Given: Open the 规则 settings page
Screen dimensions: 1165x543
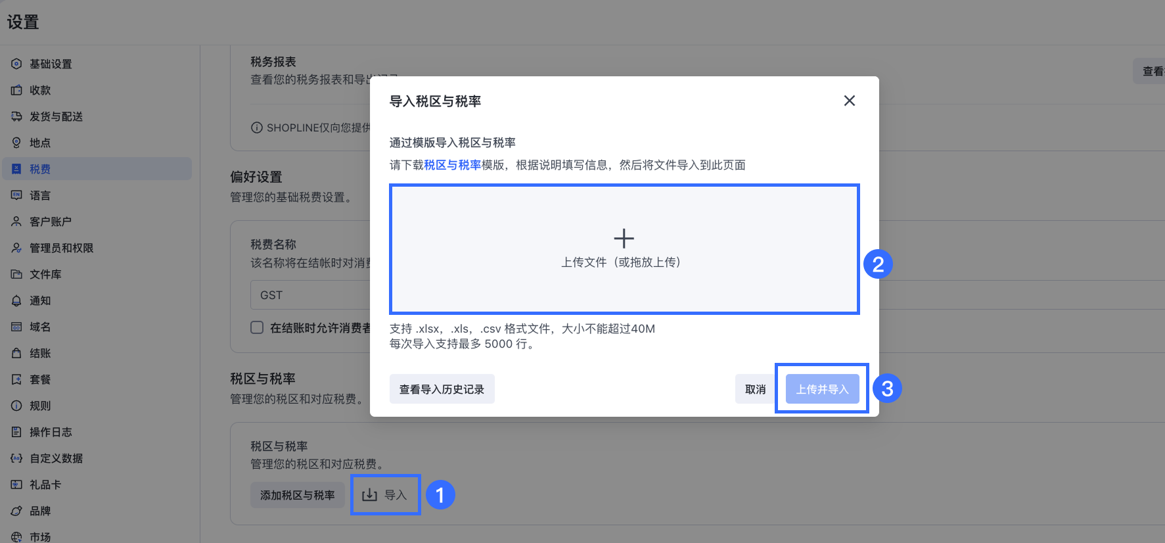Looking at the screenshot, I should [97, 406].
